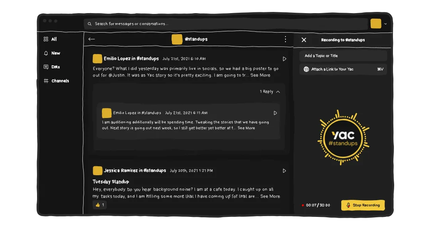Open Jessica Ramirez's avatar

[x=98, y=171]
